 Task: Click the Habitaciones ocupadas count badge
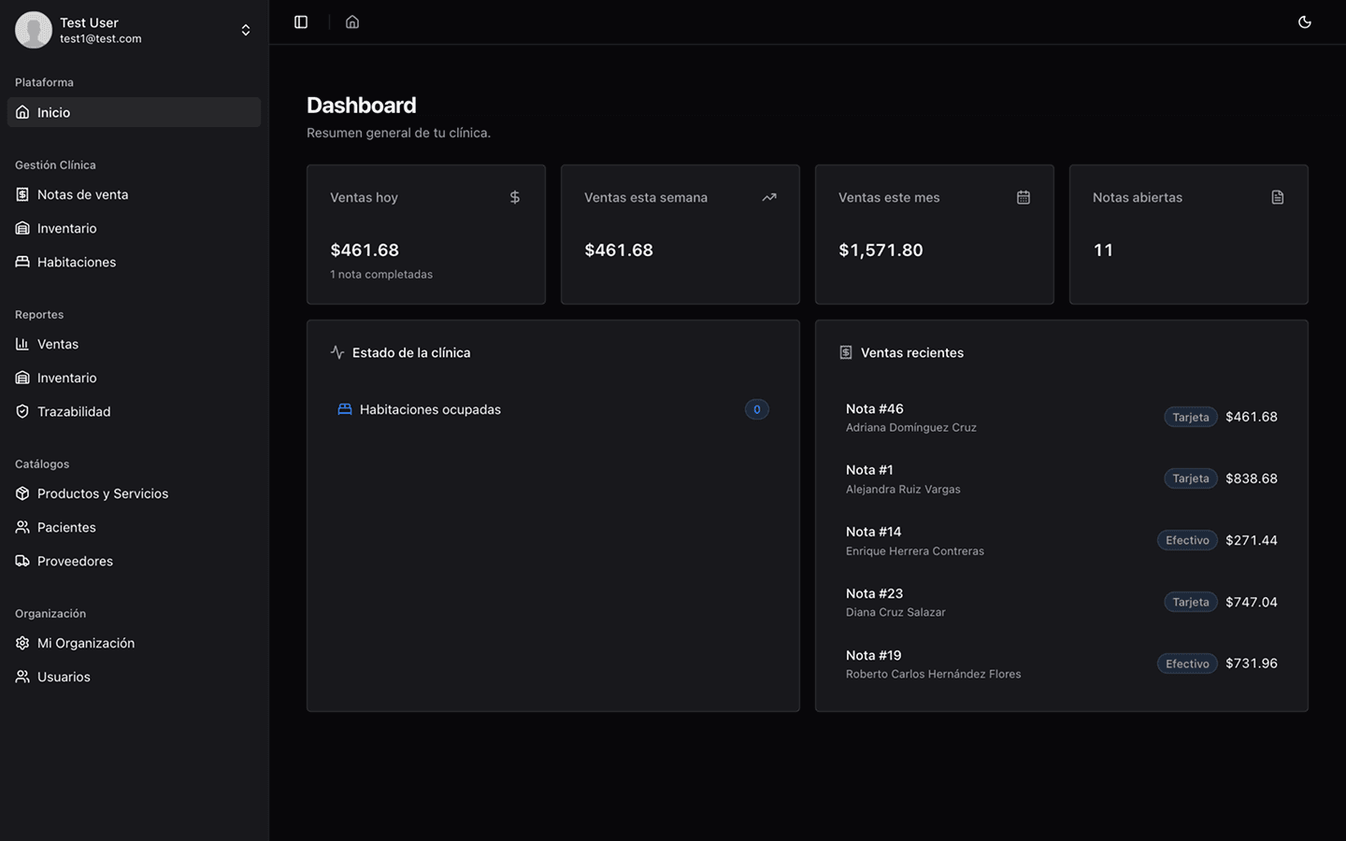point(756,409)
